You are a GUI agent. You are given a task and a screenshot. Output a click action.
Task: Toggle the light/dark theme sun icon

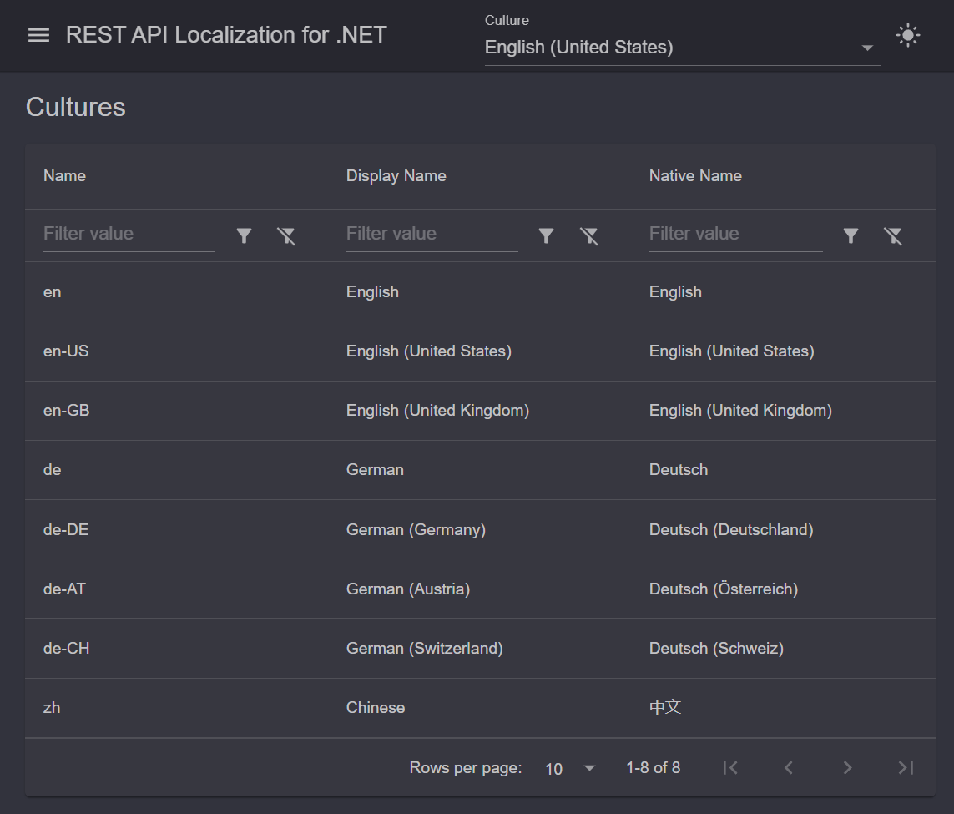[x=908, y=35]
